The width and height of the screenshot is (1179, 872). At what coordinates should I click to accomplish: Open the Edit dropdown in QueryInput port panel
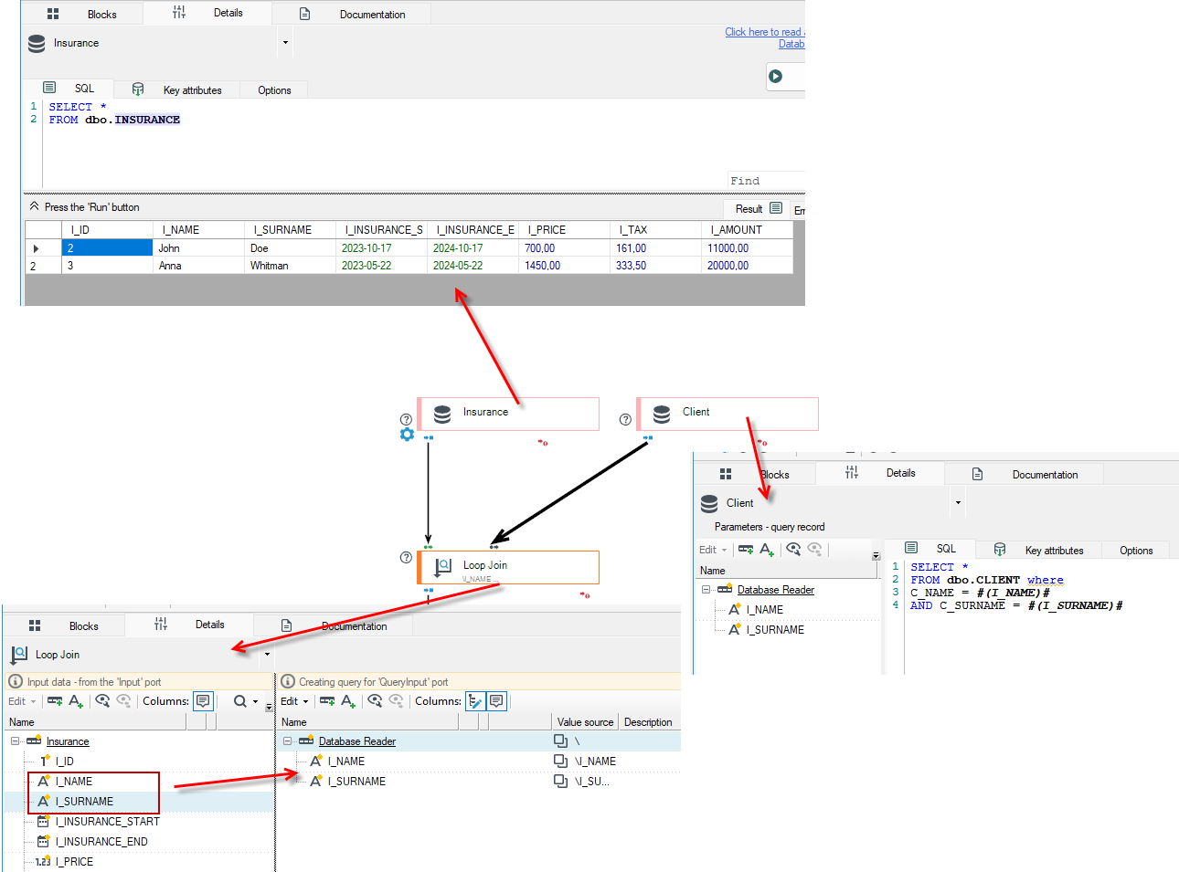(x=294, y=701)
